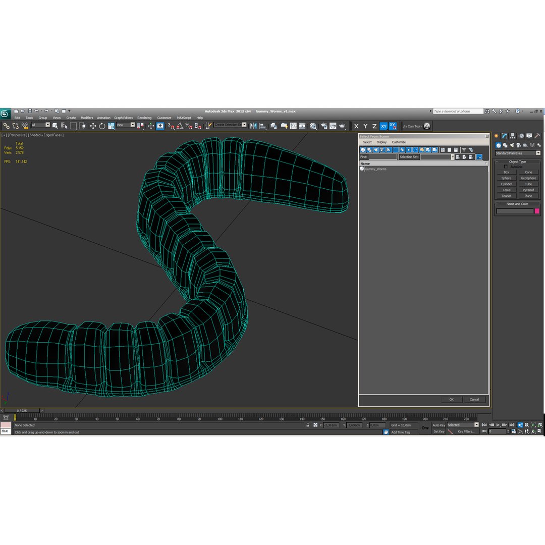Open the Display menu in Select From Scene

pyautogui.click(x=381, y=142)
